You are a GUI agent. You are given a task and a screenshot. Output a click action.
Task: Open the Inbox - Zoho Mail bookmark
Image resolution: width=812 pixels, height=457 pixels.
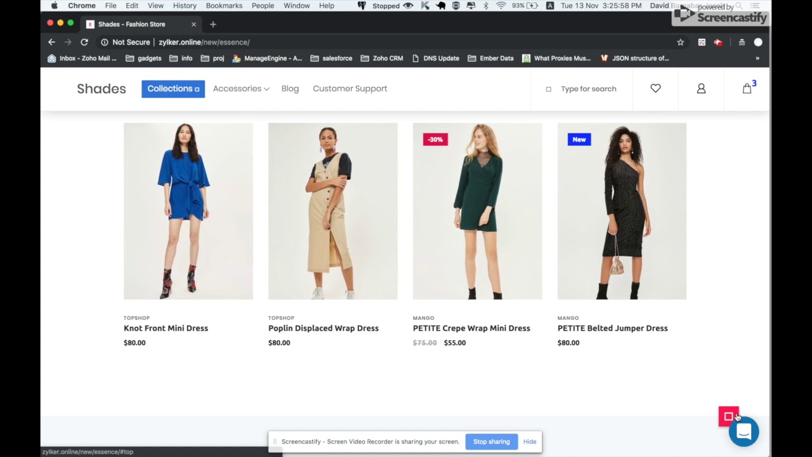coord(82,58)
